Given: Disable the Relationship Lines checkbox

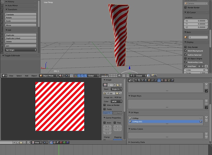Looking at the screenshot, I should 185,62.
